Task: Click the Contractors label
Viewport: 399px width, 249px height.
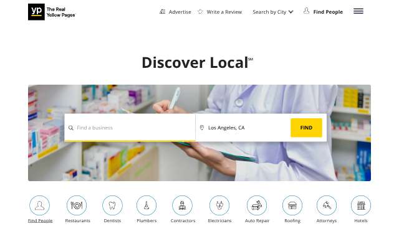Action: point(183,220)
